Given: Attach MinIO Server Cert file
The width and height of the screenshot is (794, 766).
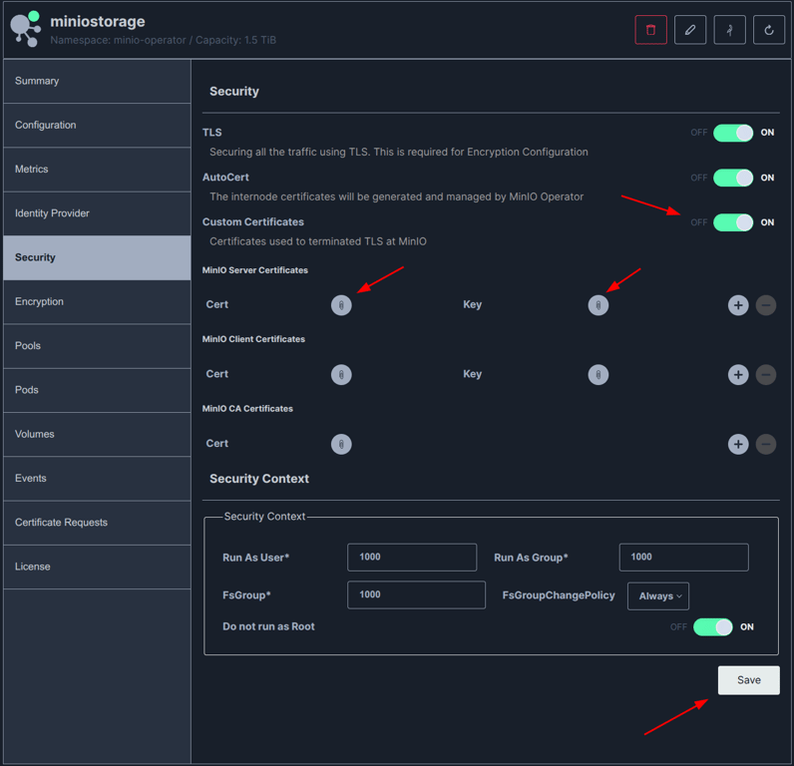Looking at the screenshot, I should click(341, 305).
